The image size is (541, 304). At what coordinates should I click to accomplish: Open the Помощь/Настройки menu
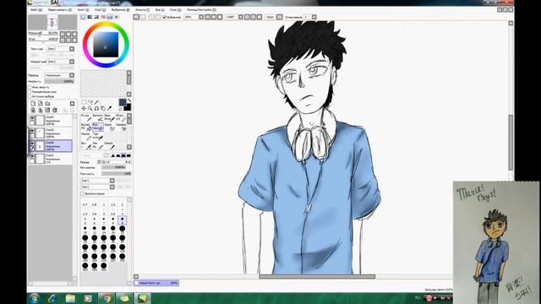tap(201, 10)
